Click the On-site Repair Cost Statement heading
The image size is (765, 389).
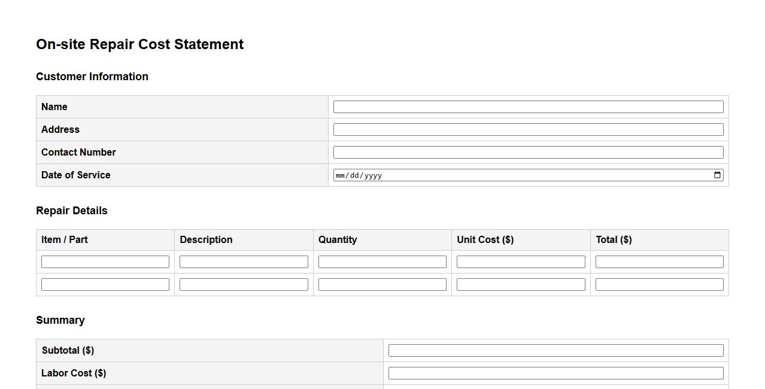coord(139,44)
